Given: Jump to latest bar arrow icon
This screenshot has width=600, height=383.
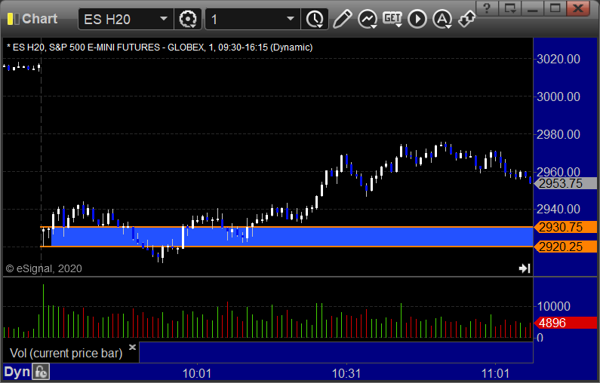Looking at the screenshot, I should 525,268.
